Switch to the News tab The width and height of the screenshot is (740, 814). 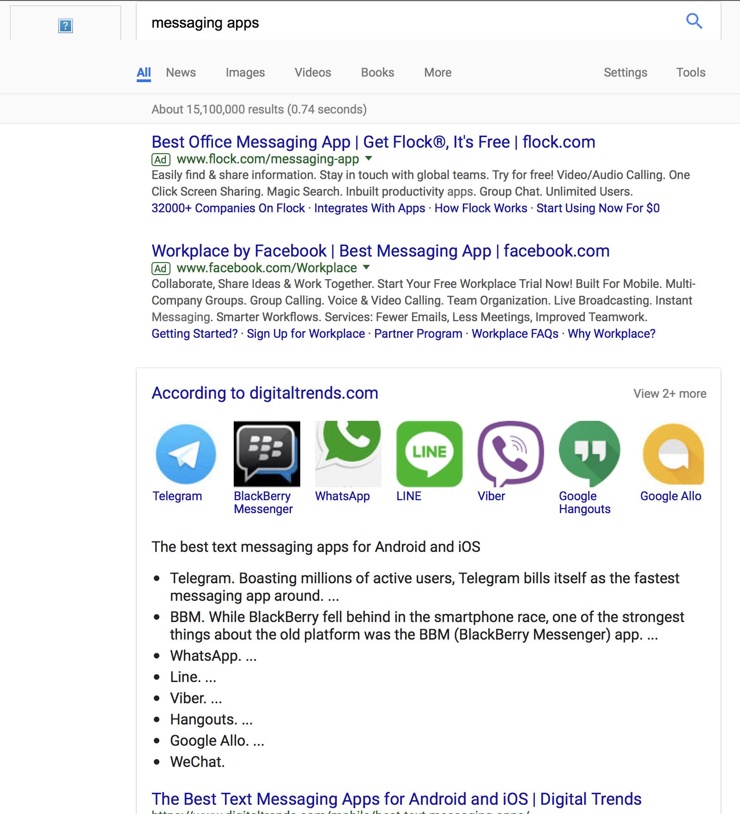pos(181,72)
